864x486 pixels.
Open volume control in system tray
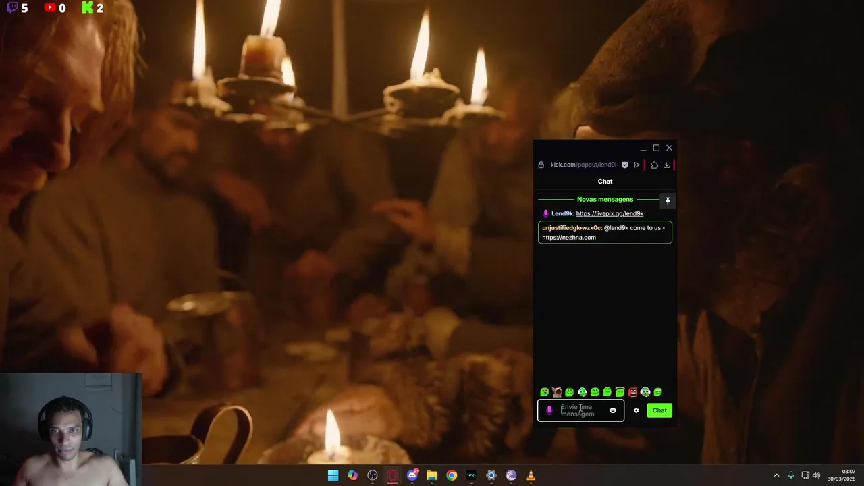[817, 475]
